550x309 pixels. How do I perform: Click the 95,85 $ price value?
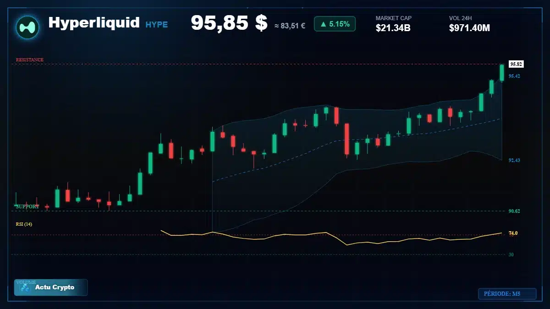pos(229,23)
